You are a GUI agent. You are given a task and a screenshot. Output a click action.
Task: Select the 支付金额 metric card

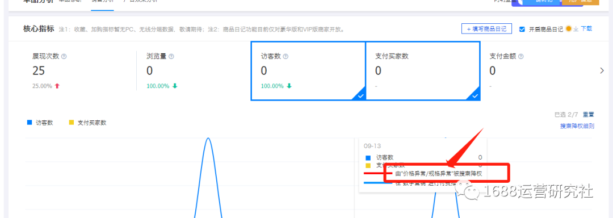click(x=538, y=71)
